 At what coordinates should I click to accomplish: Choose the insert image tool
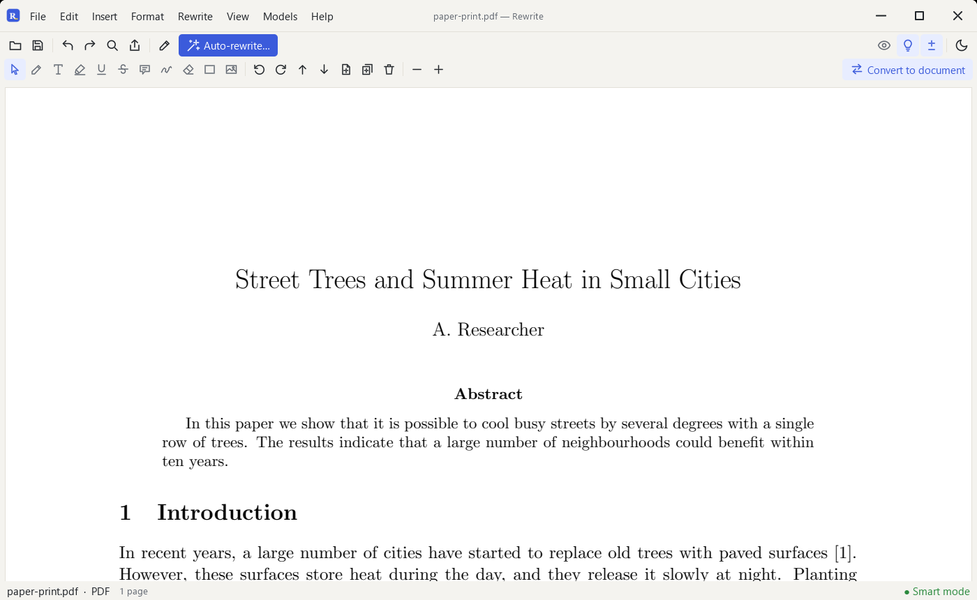[231, 70]
